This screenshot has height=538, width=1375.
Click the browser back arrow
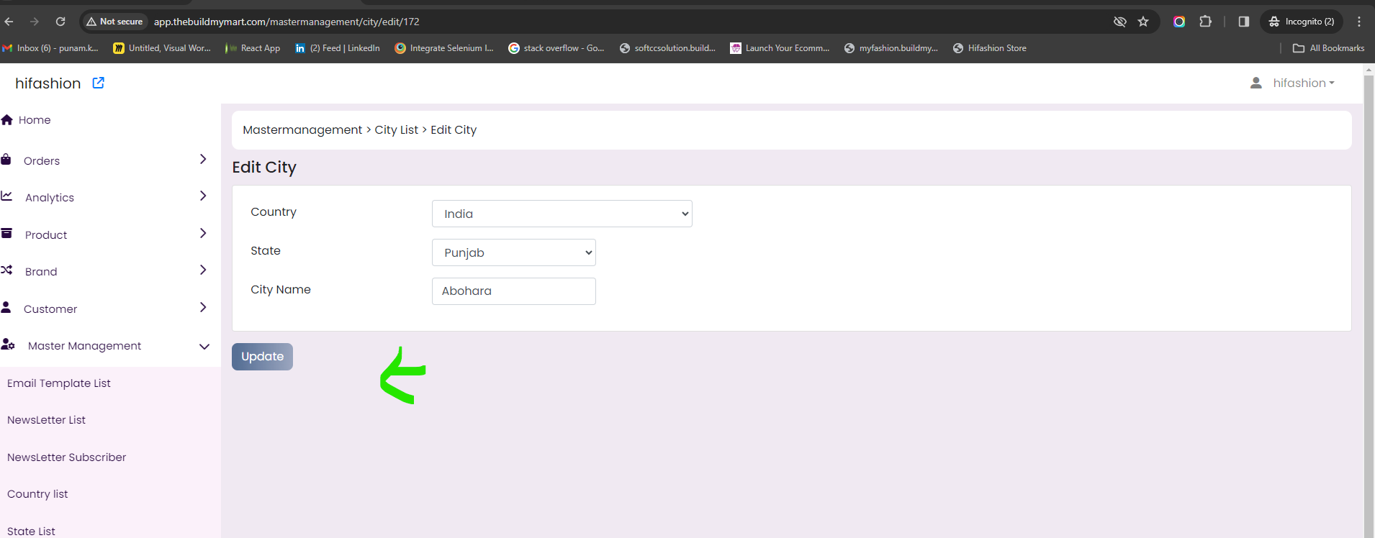click(x=9, y=22)
